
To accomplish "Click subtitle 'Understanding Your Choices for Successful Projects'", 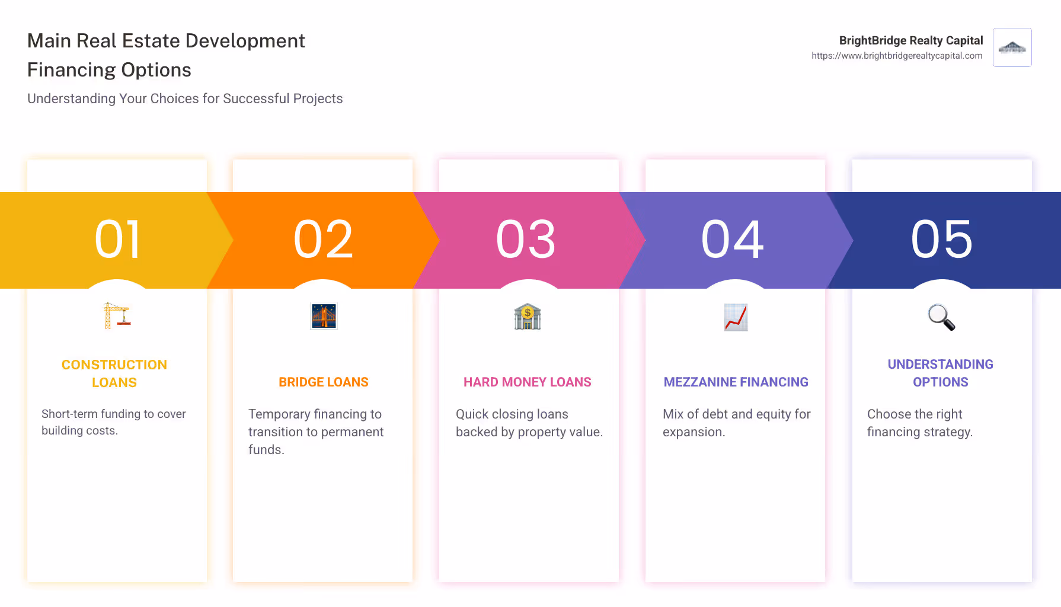I will pyautogui.click(x=185, y=98).
